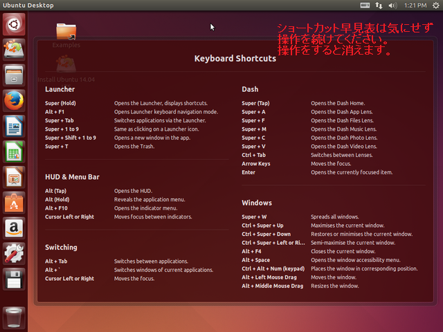Click the Dash section heading
The image size is (443, 332).
coord(250,89)
